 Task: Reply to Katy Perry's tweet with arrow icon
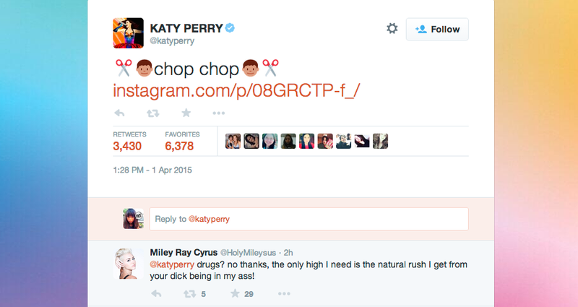point(119,113)
